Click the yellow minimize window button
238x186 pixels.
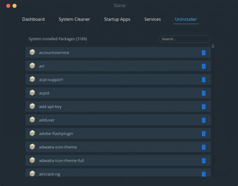[x=15, y=6]
